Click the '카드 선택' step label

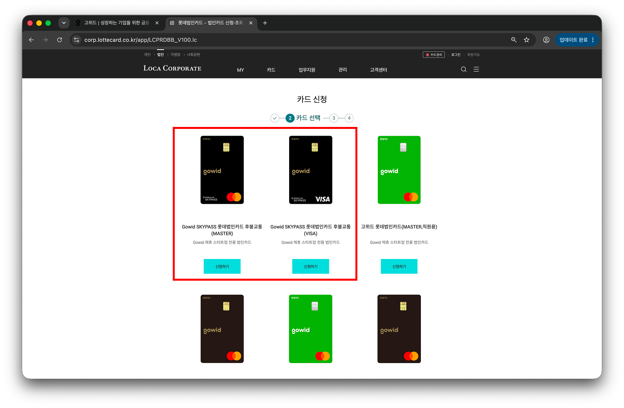(308, 118)
